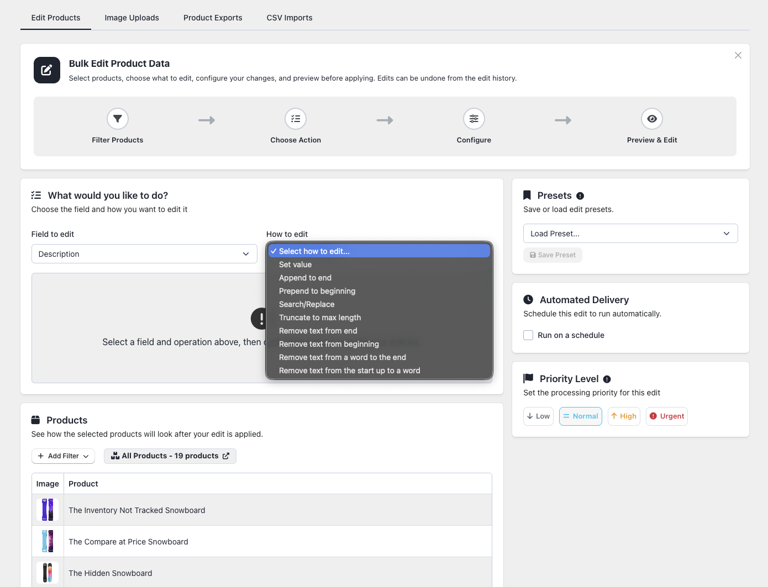
Task: Enable Run on a schedule checkbox
Action: click(528, 335)
